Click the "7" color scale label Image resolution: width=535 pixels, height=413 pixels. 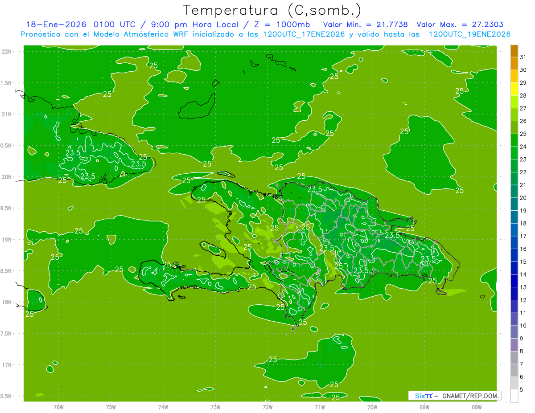coord(522,364)
